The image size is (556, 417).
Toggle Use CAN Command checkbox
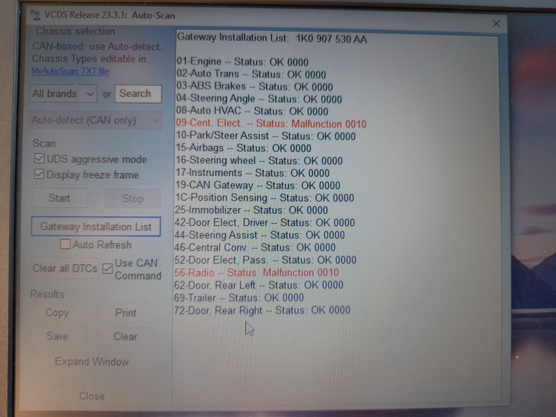click(108, 268)
